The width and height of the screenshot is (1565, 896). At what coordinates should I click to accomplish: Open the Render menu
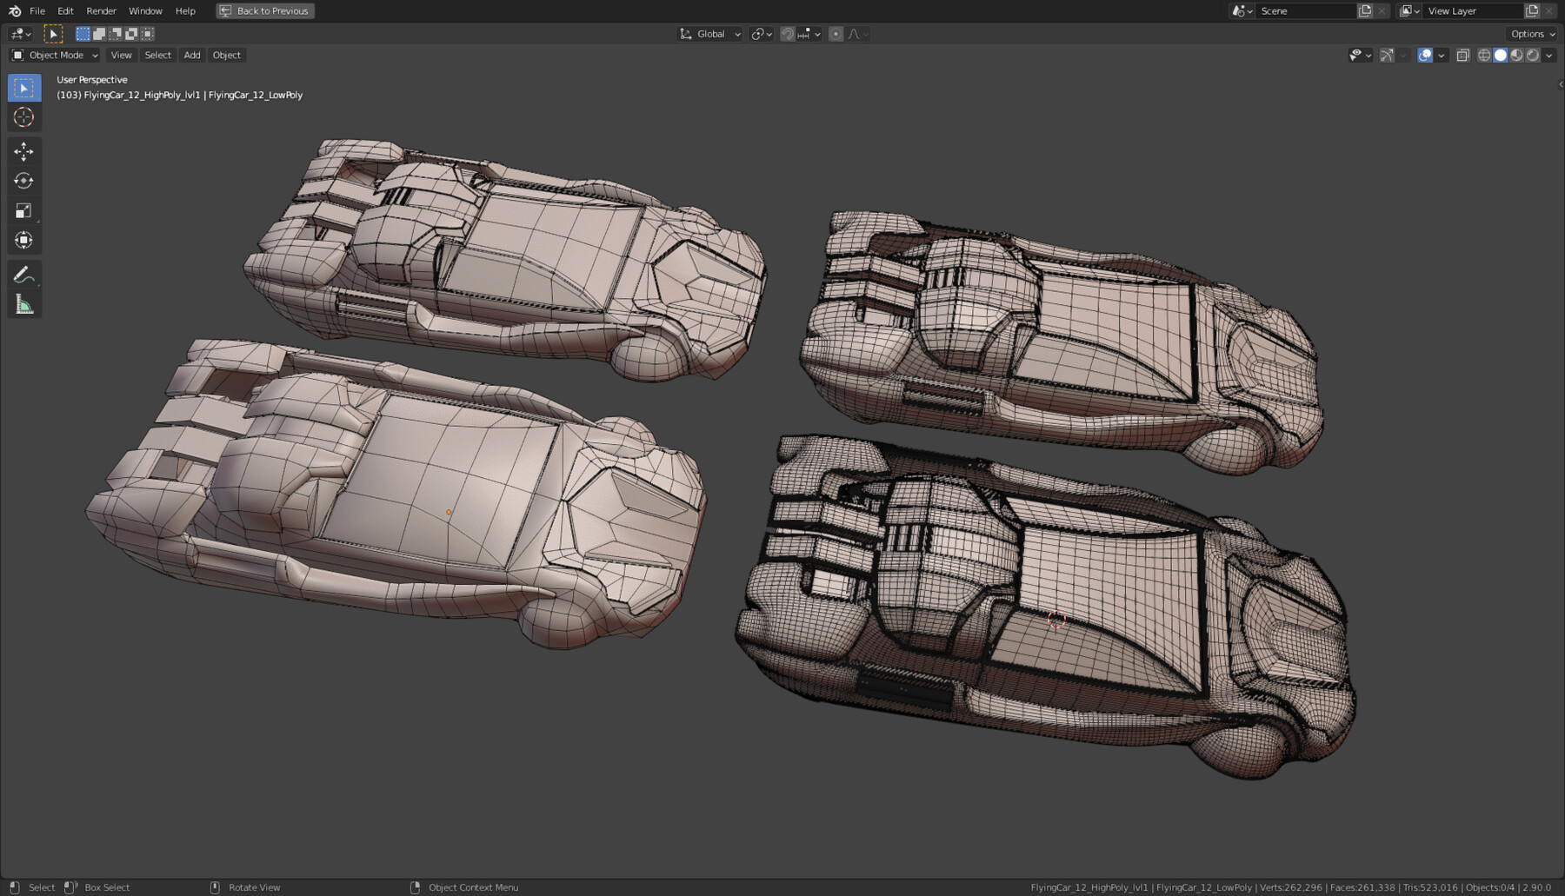101,10
